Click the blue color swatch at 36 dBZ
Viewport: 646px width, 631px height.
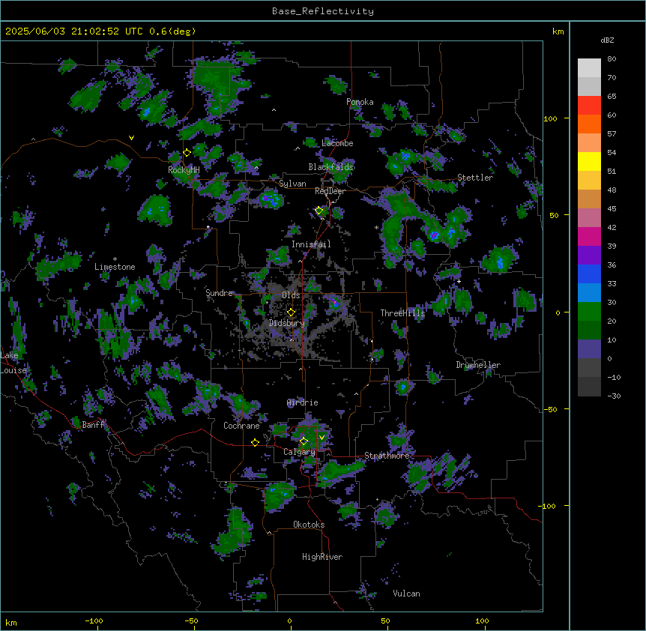pyautogui.click(x=589, y=274)
